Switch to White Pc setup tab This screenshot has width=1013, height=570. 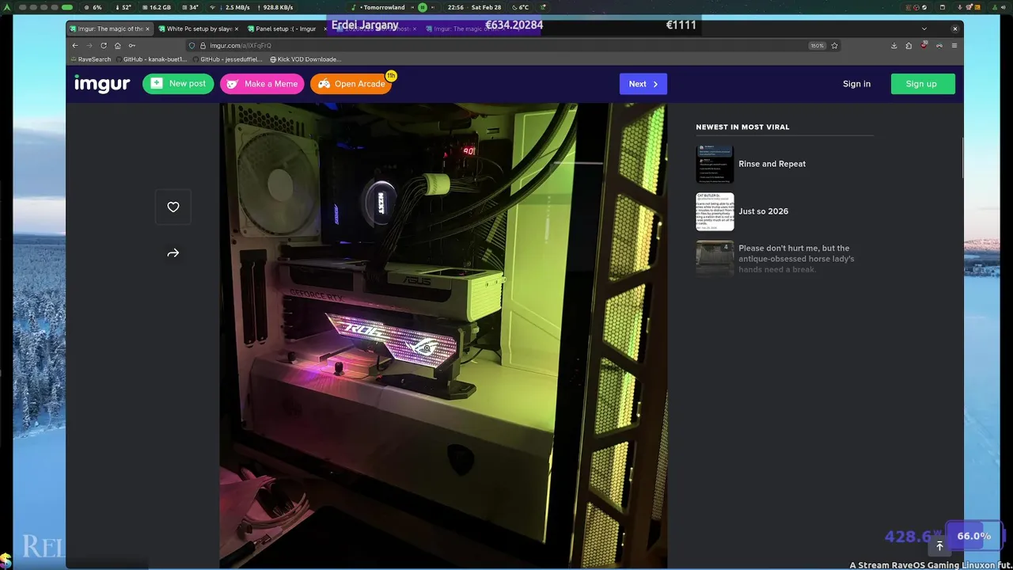tap(199, 28)
